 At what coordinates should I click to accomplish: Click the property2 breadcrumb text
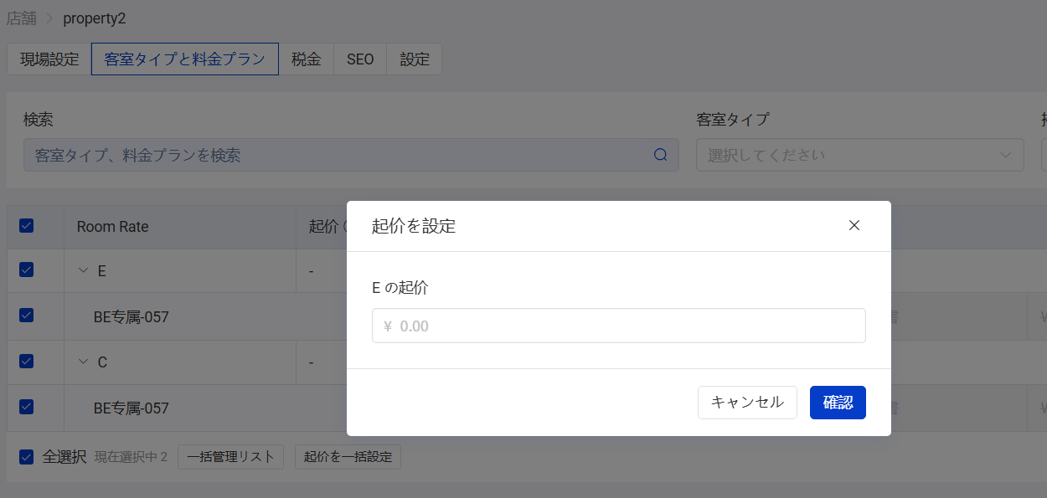[95, 18]
